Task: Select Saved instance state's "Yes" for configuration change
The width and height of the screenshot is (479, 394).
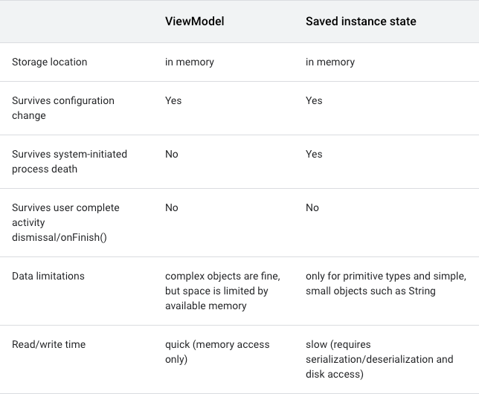Action: click(x=314, y=100)
